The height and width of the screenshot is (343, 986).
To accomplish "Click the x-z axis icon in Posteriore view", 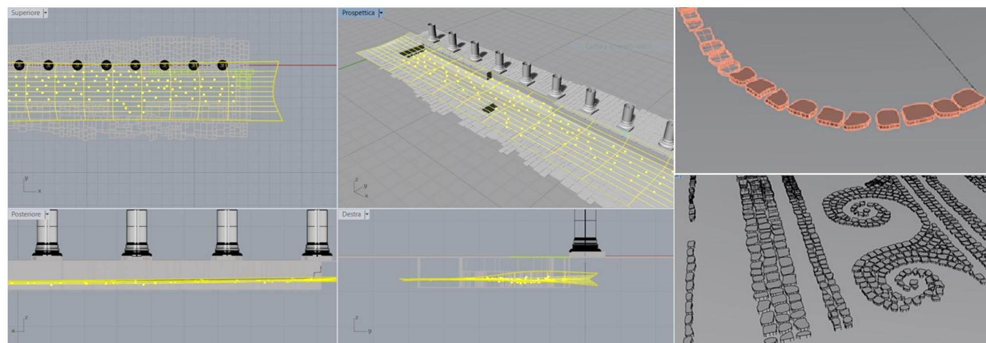I will tap(21, 325).
